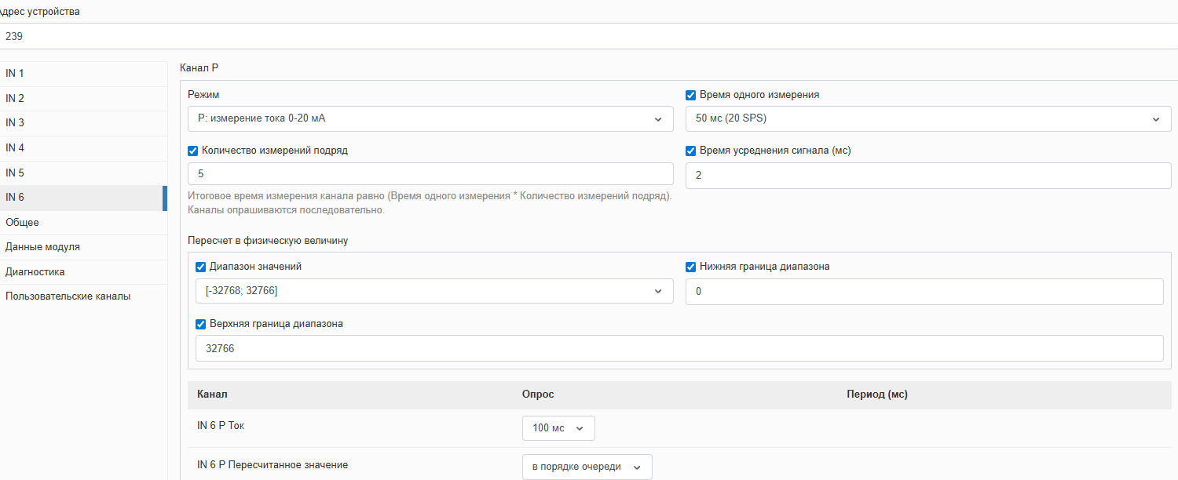
Task: Click the device address field with 239
Action: [x=589, y=36]
